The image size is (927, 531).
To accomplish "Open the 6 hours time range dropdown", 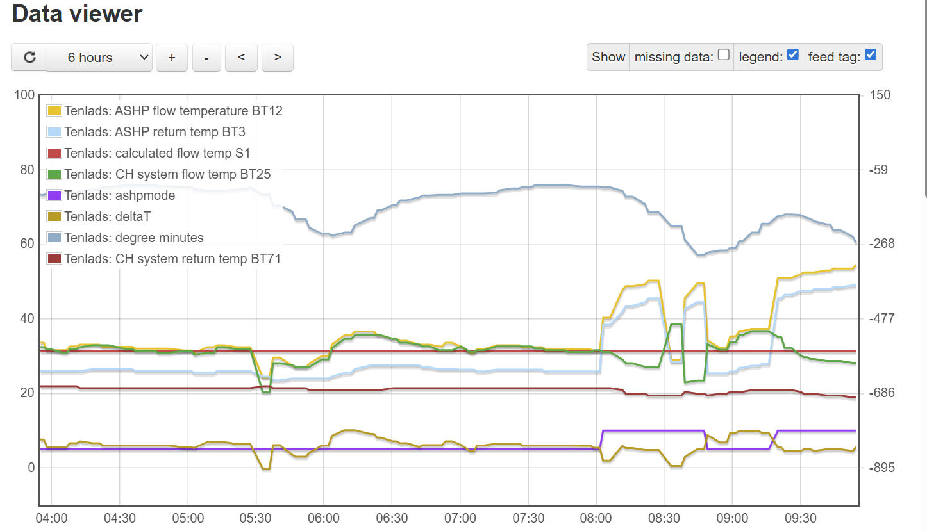I will tap(99, 58).
